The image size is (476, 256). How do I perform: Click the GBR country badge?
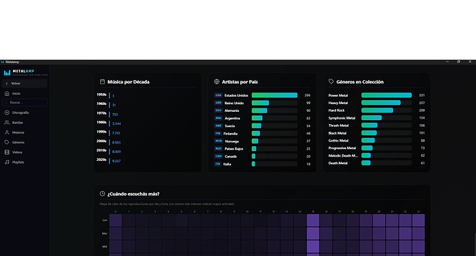click(218, 103)
